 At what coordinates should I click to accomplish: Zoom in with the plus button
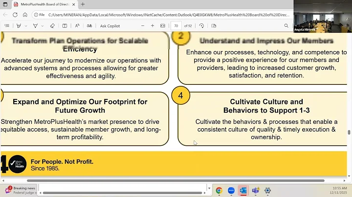(x=153, y=26)
